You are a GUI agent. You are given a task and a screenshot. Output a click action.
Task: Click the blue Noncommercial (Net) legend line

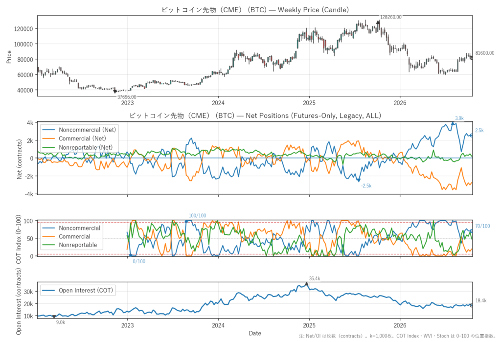(48, 130)
